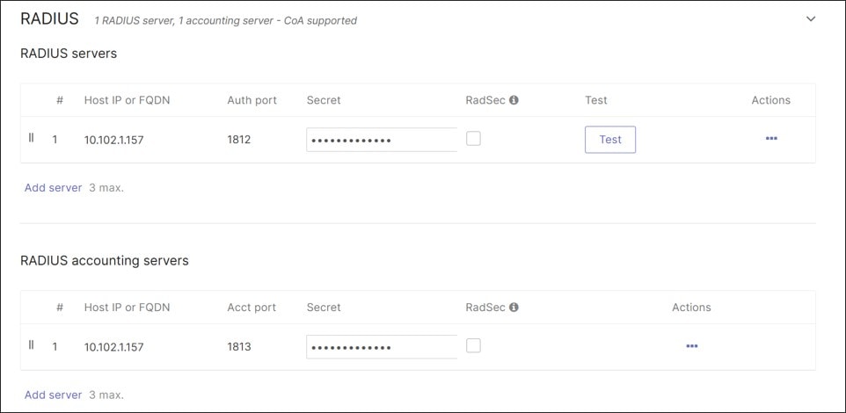The height and width of the screenshot is (413, 846).
Task: Enable RadSec checkbox for RADIUS server
Action: (473, 138)
